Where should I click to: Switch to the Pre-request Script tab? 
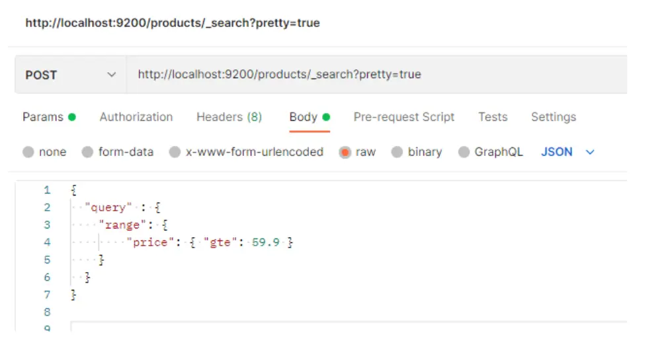click(x=403, y=117)
